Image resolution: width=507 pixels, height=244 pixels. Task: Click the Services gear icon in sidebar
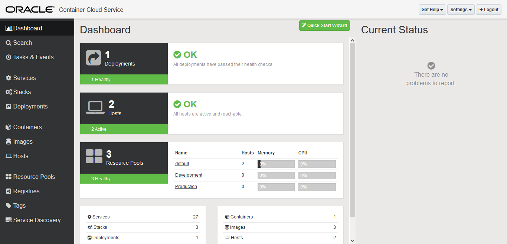point(9,78)
